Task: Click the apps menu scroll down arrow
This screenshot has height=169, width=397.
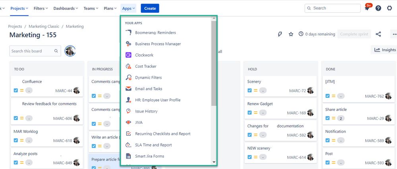Action: coord(214,162)
